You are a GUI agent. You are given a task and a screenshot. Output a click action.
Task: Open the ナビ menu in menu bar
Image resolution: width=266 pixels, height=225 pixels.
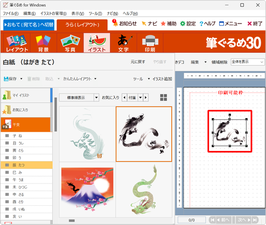tap(112, 13)
